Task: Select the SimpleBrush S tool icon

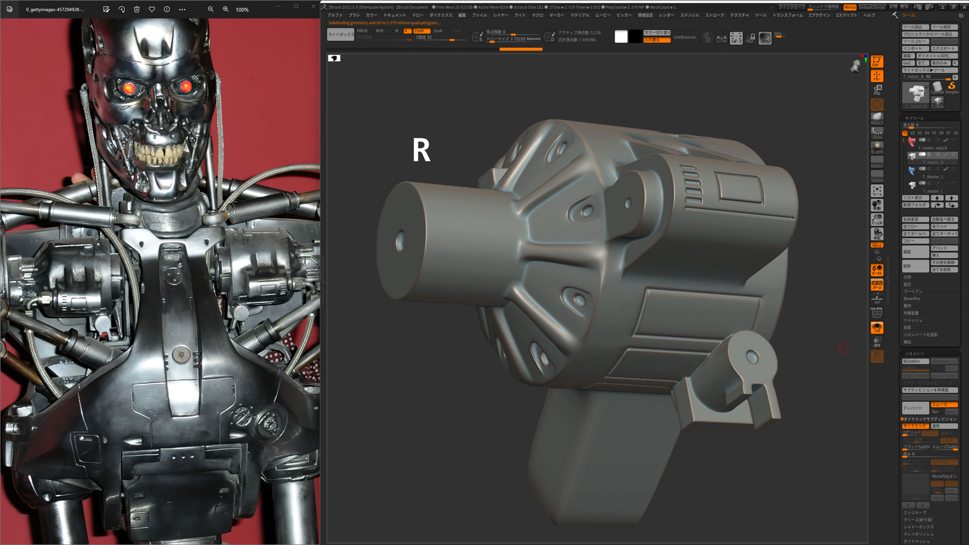Action: pos(952,88)
